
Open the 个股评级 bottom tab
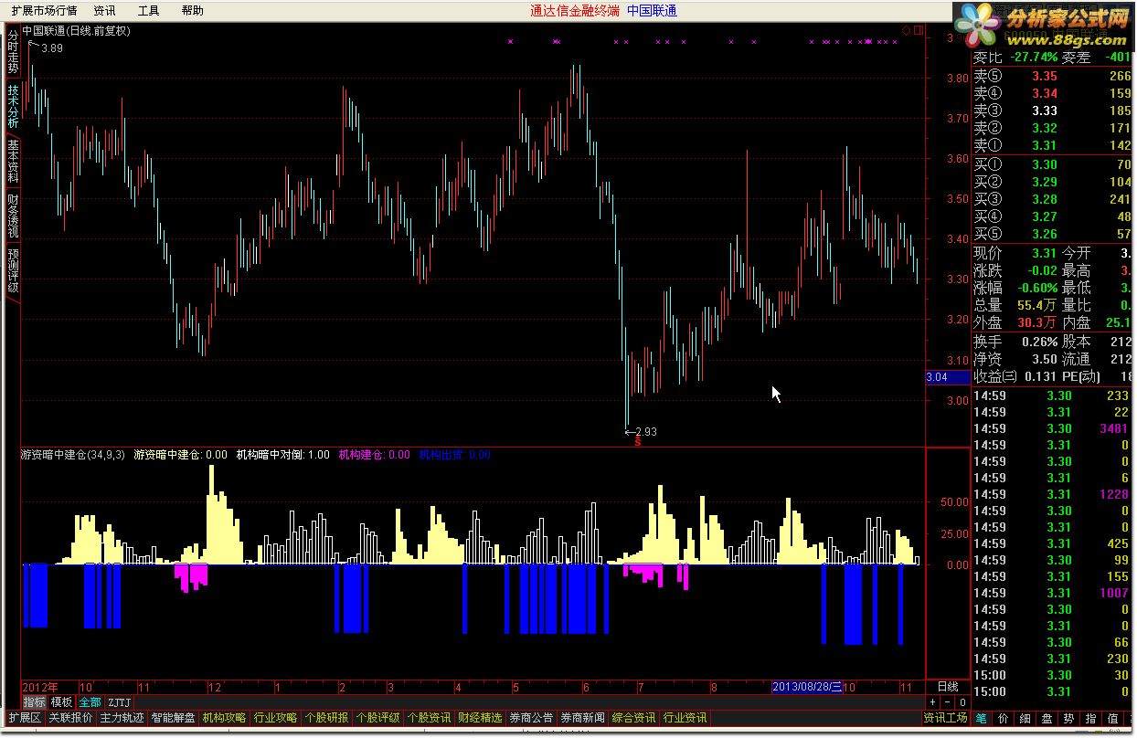tap(377, 719)
